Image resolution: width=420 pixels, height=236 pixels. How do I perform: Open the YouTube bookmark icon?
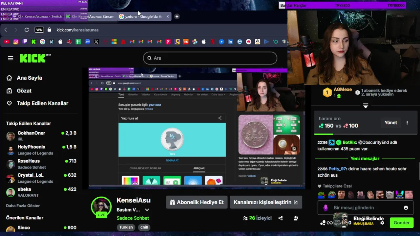pyautogui.click(x=7, y=42)
